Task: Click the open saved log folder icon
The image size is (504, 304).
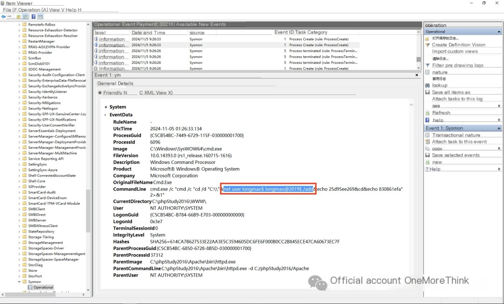Action: (427, 39)
